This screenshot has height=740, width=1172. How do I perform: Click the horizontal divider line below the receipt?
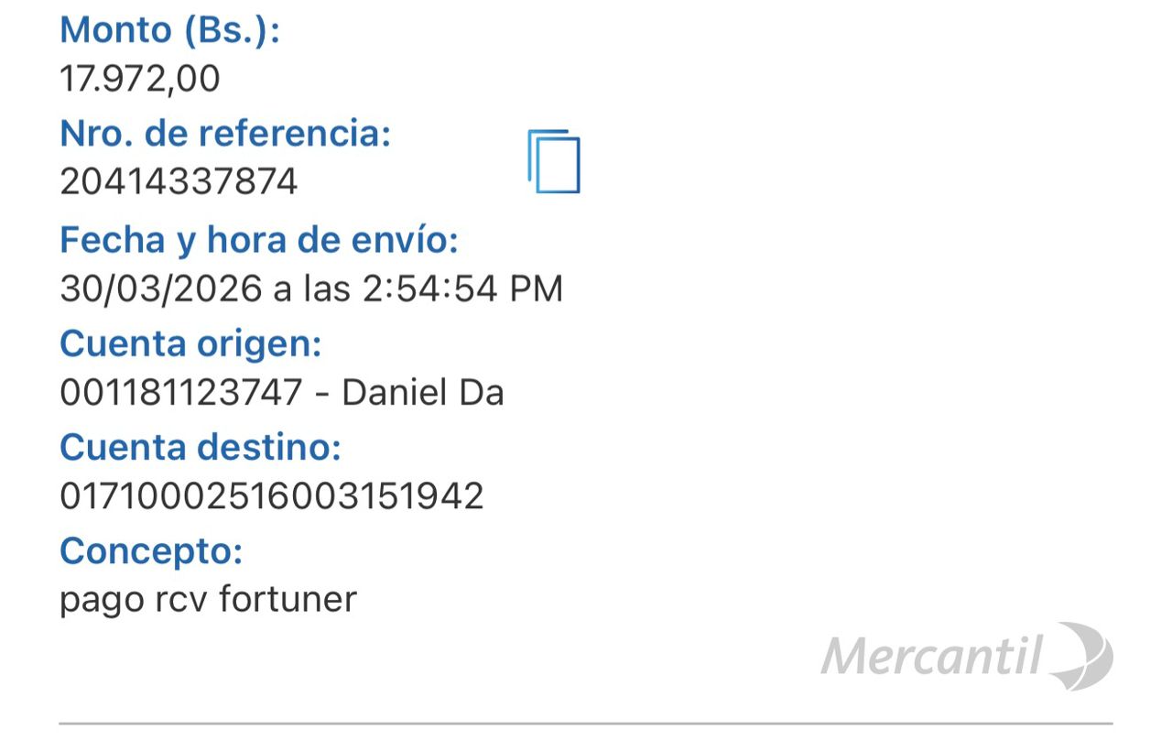pyautogui.click(x=586, y=724)
